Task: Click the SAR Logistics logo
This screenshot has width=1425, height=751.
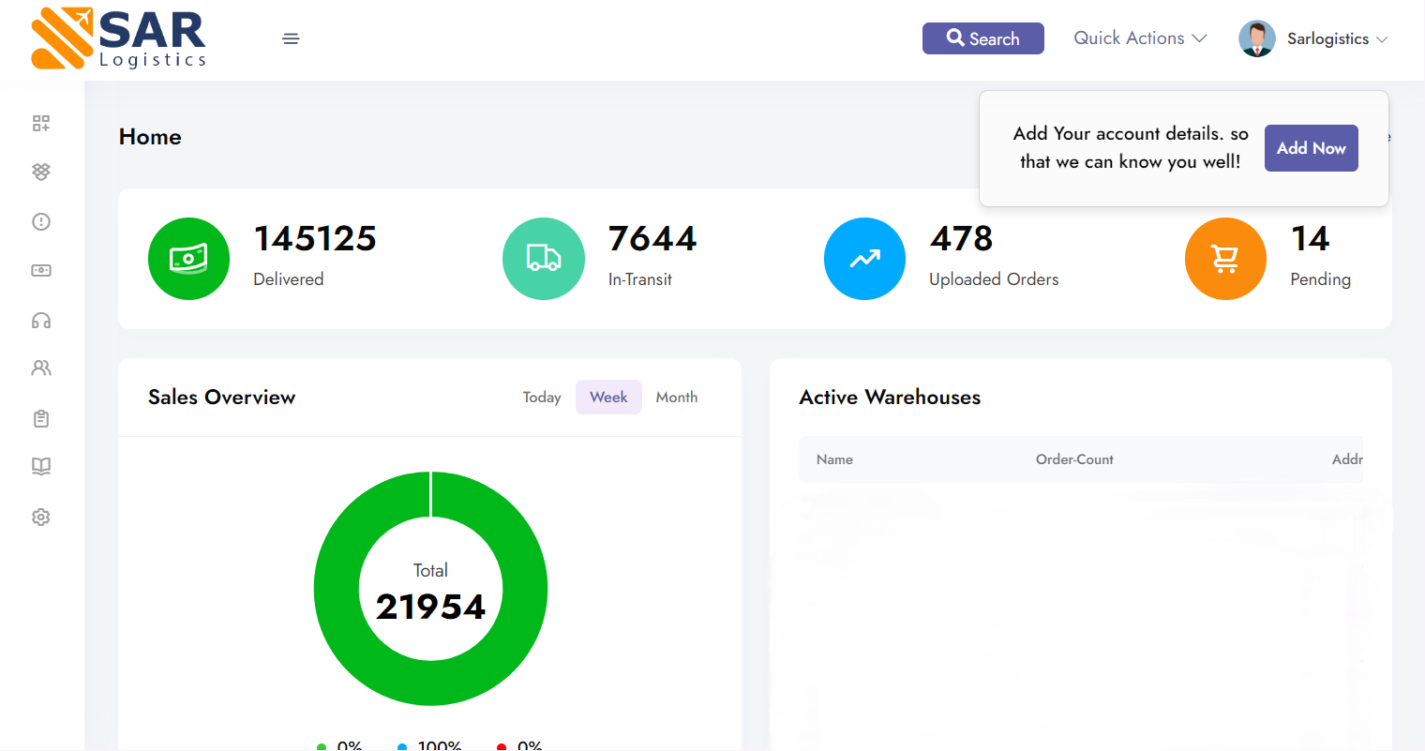Action: tap(119, 38)
